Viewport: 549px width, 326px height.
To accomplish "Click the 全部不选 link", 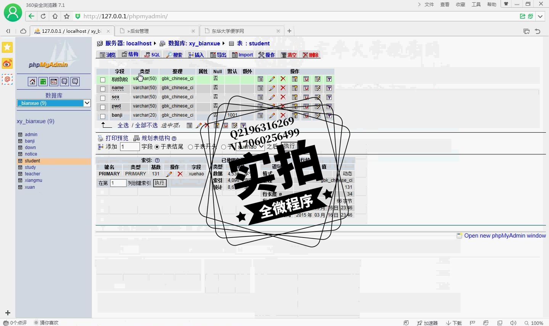I will click(146, 125).
